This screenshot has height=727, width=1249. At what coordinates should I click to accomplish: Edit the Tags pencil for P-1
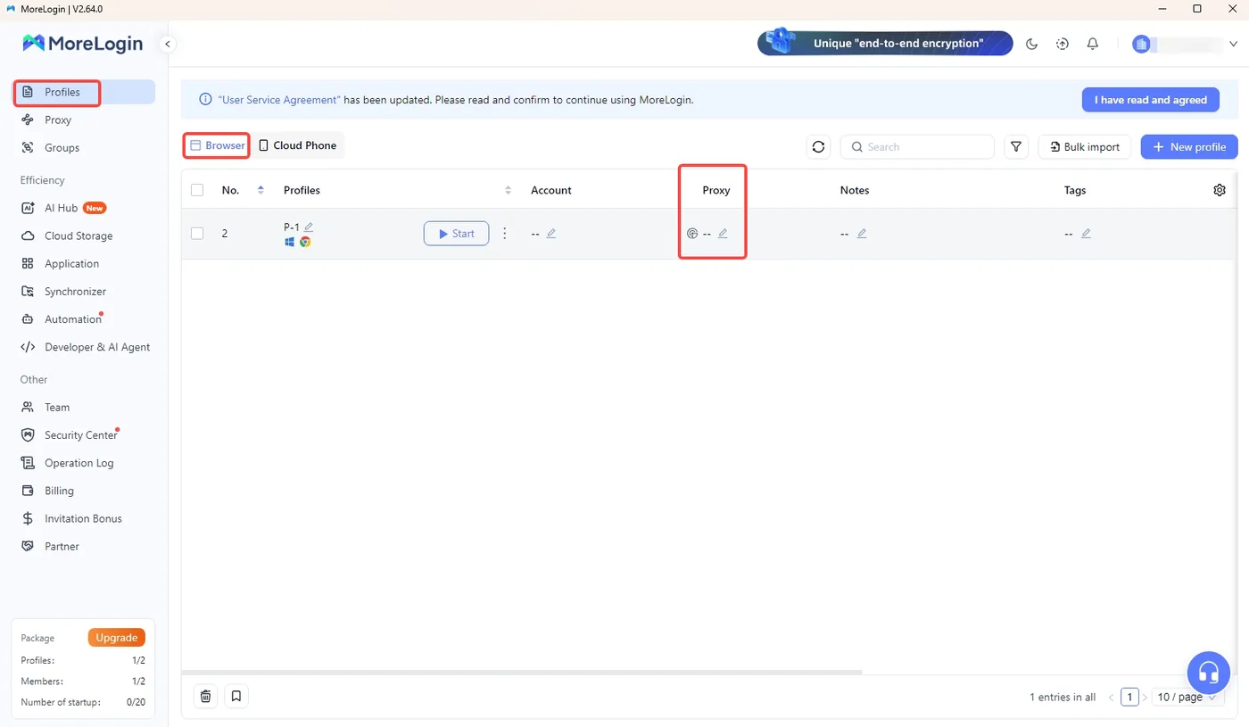click(1086, 234)
